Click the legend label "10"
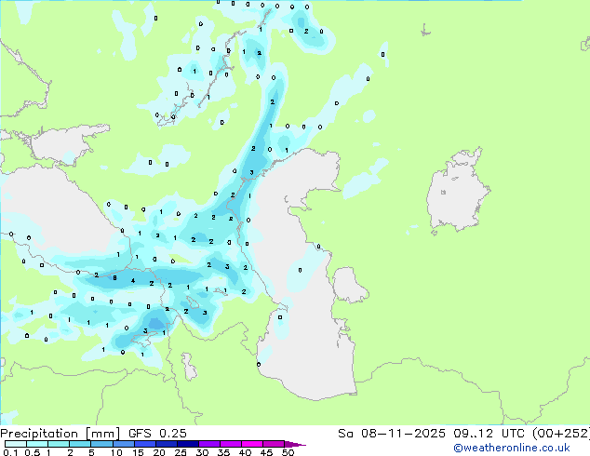This screenshot has width=590, height=456. point(116,452)
